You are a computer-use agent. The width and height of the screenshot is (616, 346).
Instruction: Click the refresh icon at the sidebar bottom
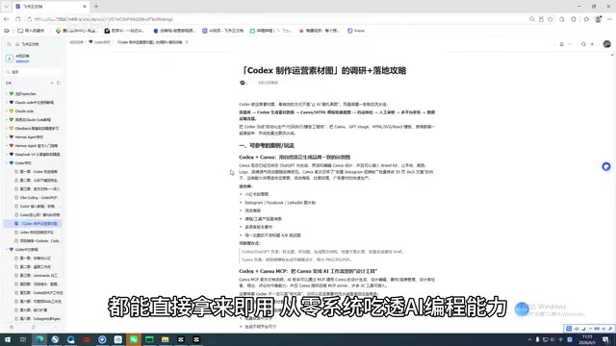(34, 327)
